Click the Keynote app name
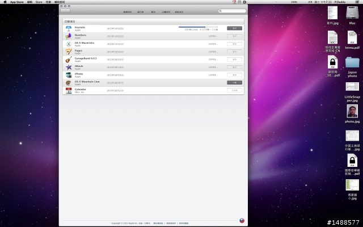 (80, 27)
